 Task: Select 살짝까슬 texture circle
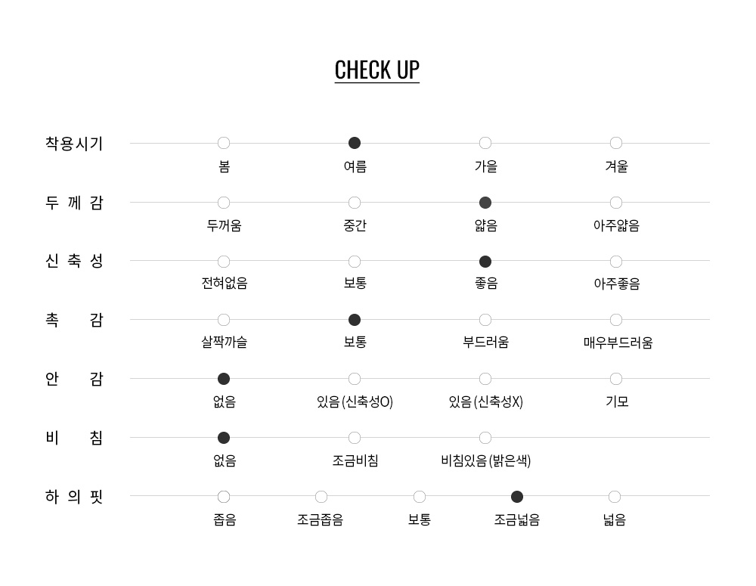pos(224,320)
